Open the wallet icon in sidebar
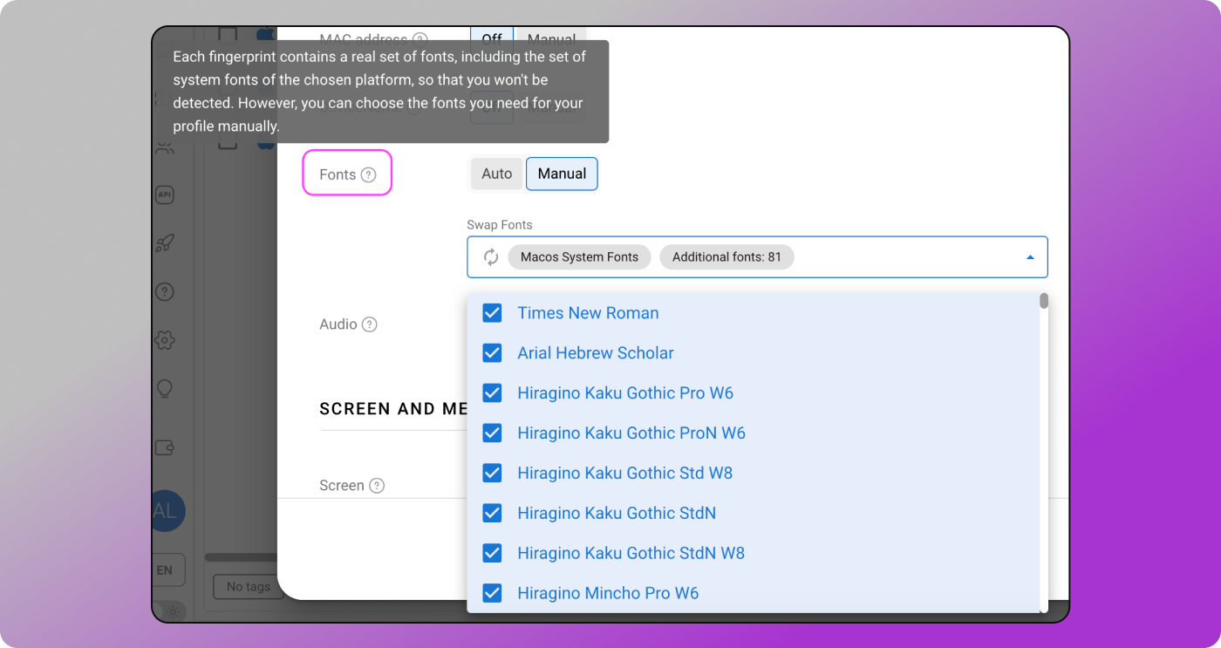 (165, 447)
